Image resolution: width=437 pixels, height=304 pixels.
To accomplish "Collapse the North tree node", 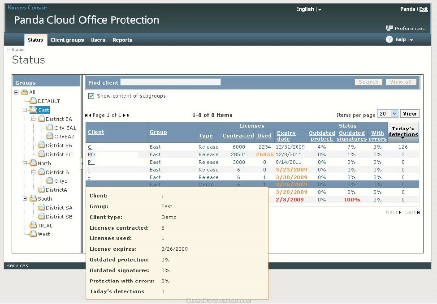I will pyautogui.click(x=25, y=163).
